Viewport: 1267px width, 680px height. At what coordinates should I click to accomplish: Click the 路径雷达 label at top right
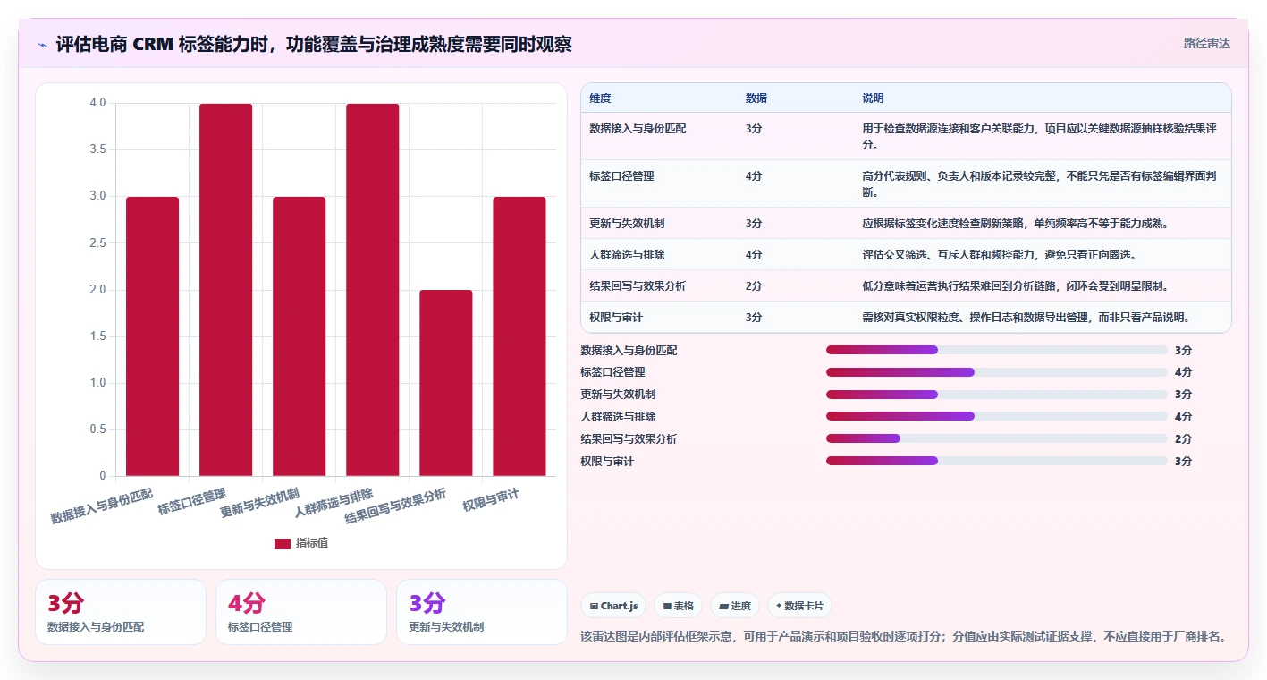pos(1206,43)
